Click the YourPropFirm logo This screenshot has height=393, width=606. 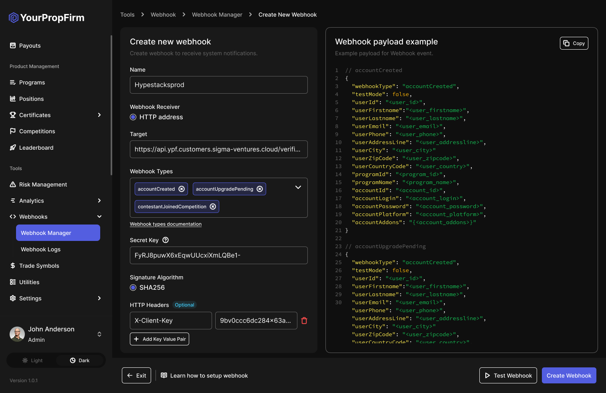47,18
